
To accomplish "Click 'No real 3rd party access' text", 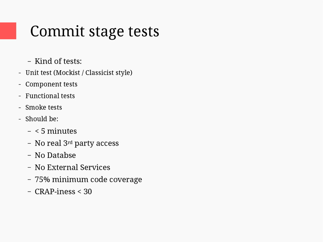I will [x=77, y=143].
